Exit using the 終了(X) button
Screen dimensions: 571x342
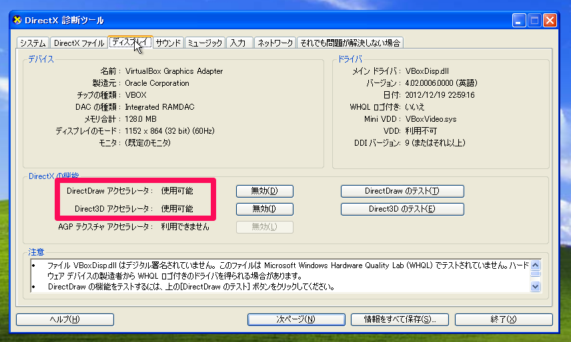[x=504, y=319]
